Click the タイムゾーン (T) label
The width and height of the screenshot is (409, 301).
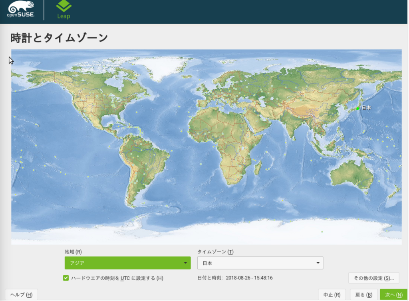pos(215,252)
